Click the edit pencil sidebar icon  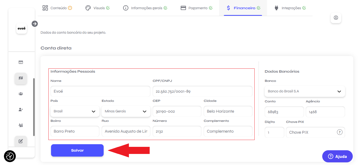tap(21, 141)
